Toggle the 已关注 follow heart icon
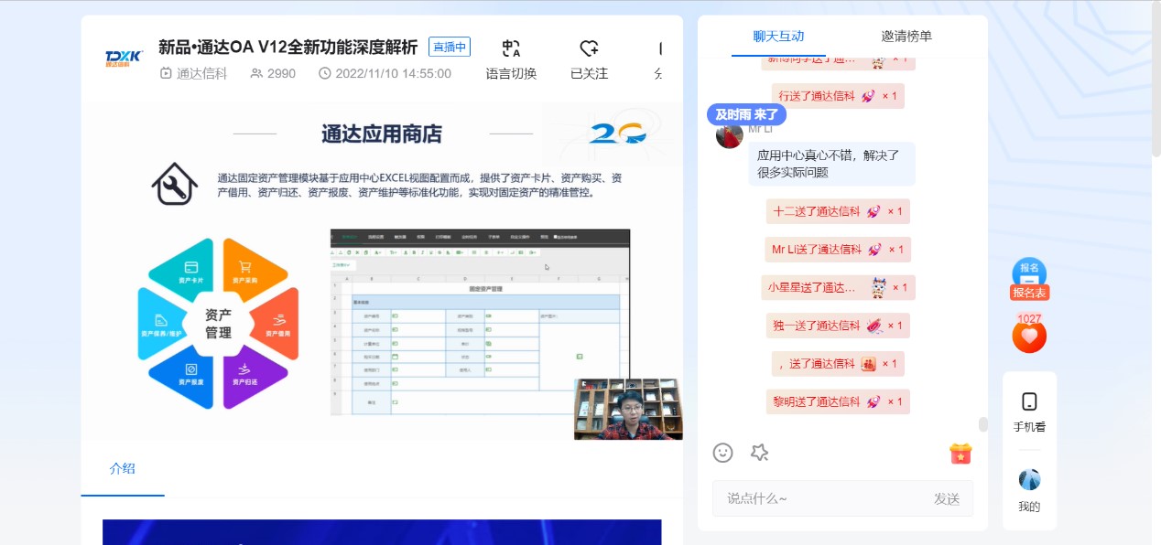 pyautogui.click(x=589, y=48)
